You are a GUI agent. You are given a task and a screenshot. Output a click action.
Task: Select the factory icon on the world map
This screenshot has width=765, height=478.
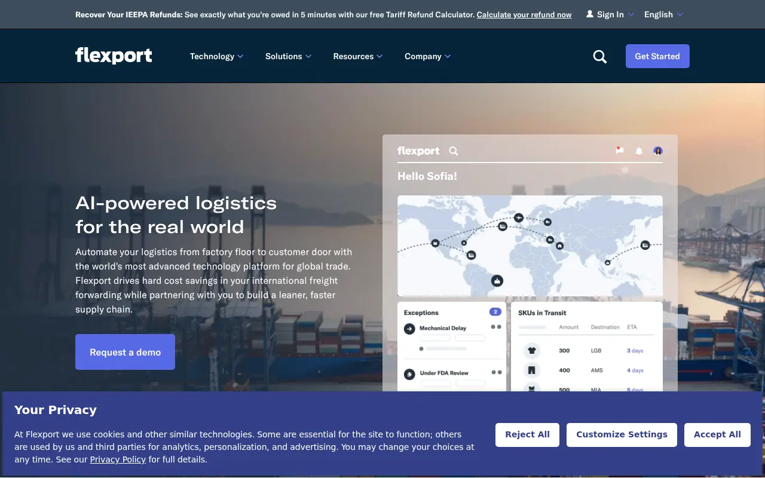(x=435, y=243)
